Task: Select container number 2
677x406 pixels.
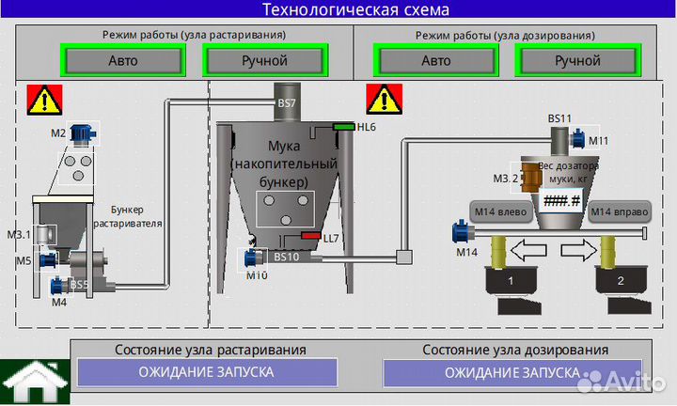Action: (621, 281)
